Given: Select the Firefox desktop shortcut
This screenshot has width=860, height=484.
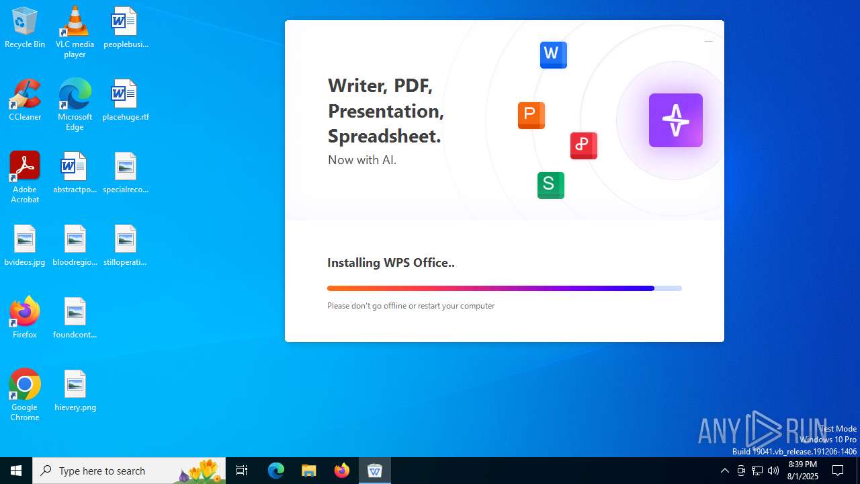Looking at the screenshot, I should tap(25, 317).
